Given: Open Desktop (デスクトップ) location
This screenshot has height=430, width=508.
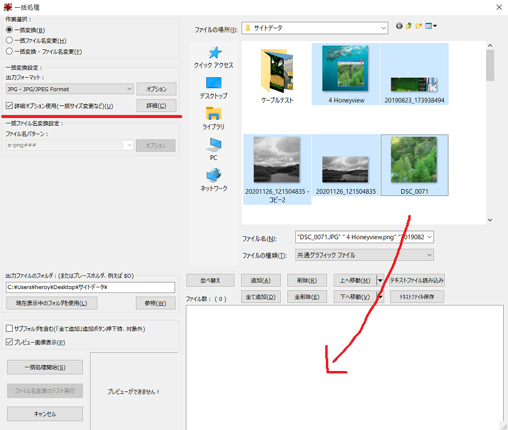Looking at the screenshot, I should (213, 88).
